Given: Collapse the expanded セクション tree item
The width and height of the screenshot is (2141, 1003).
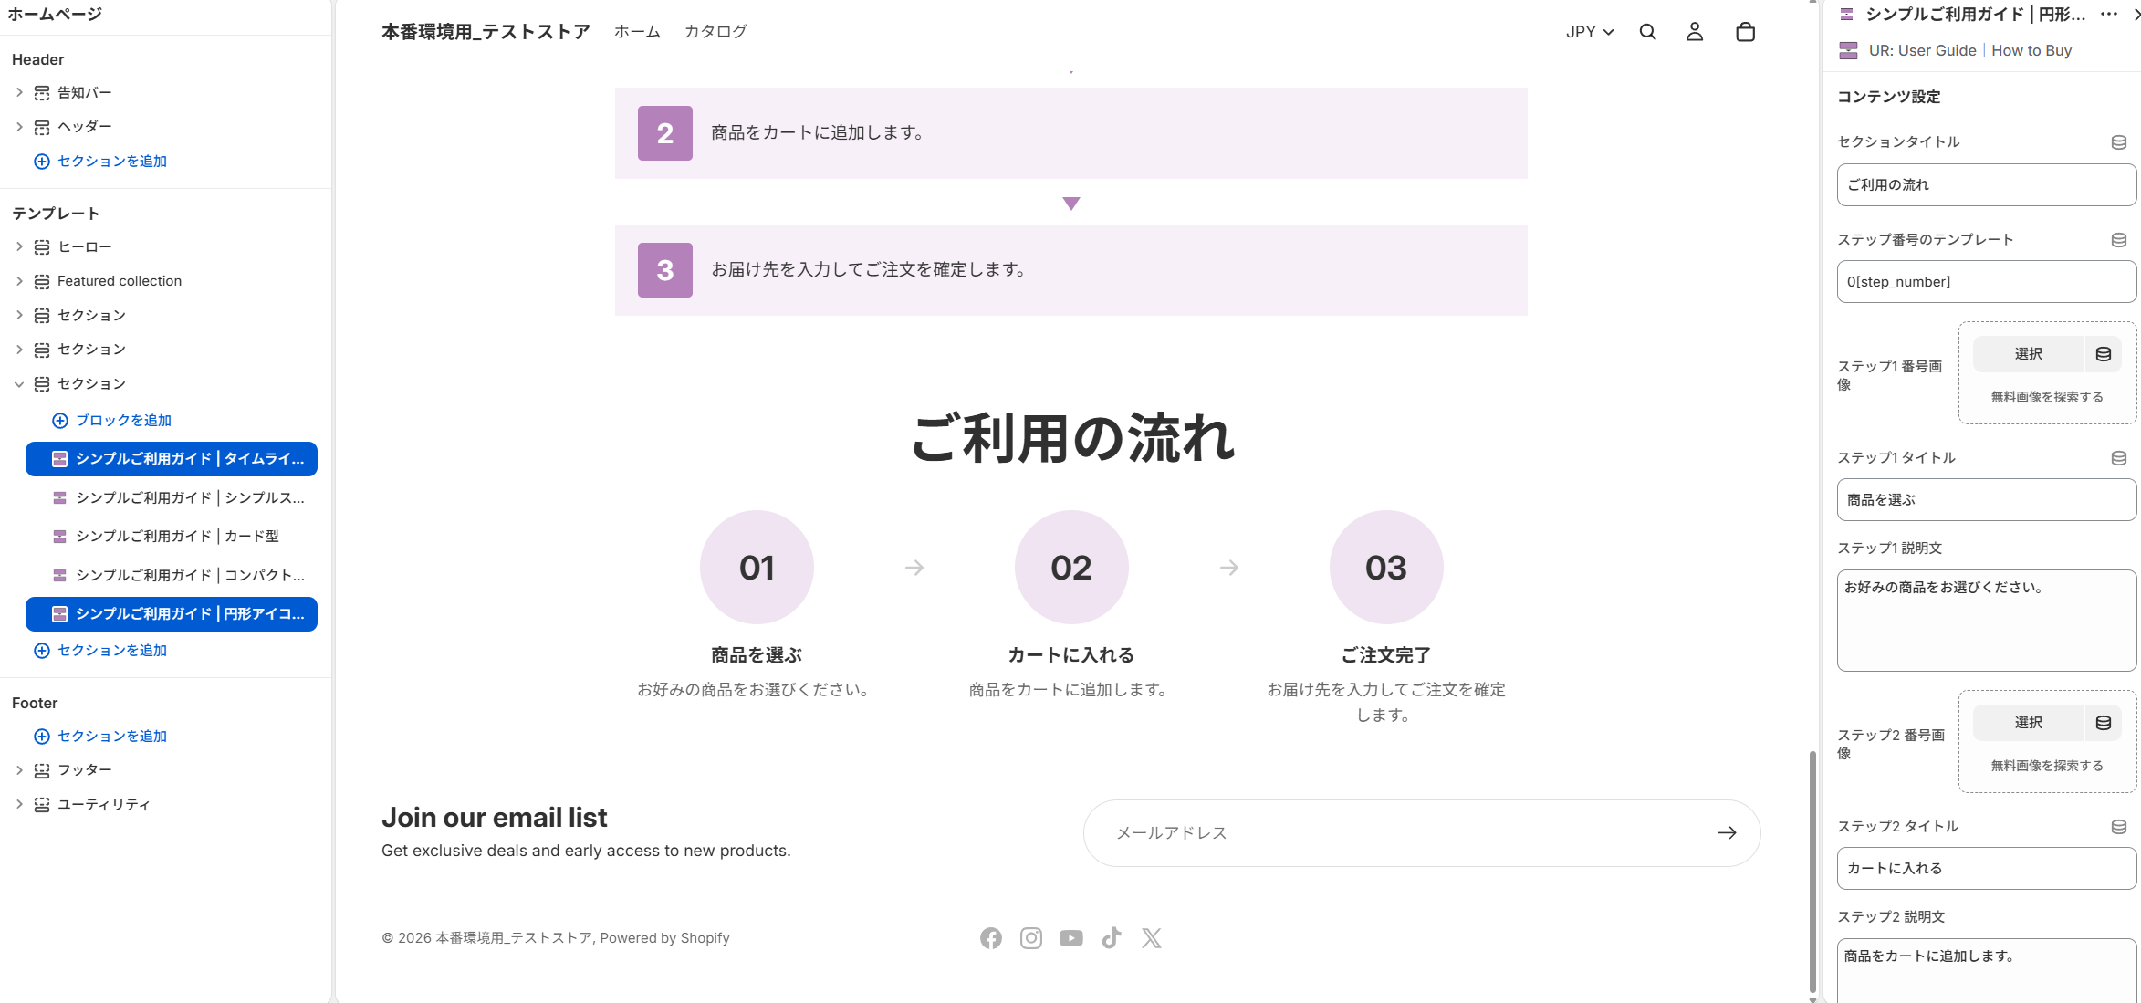Looking at the screenshot, I should point(19,383).
